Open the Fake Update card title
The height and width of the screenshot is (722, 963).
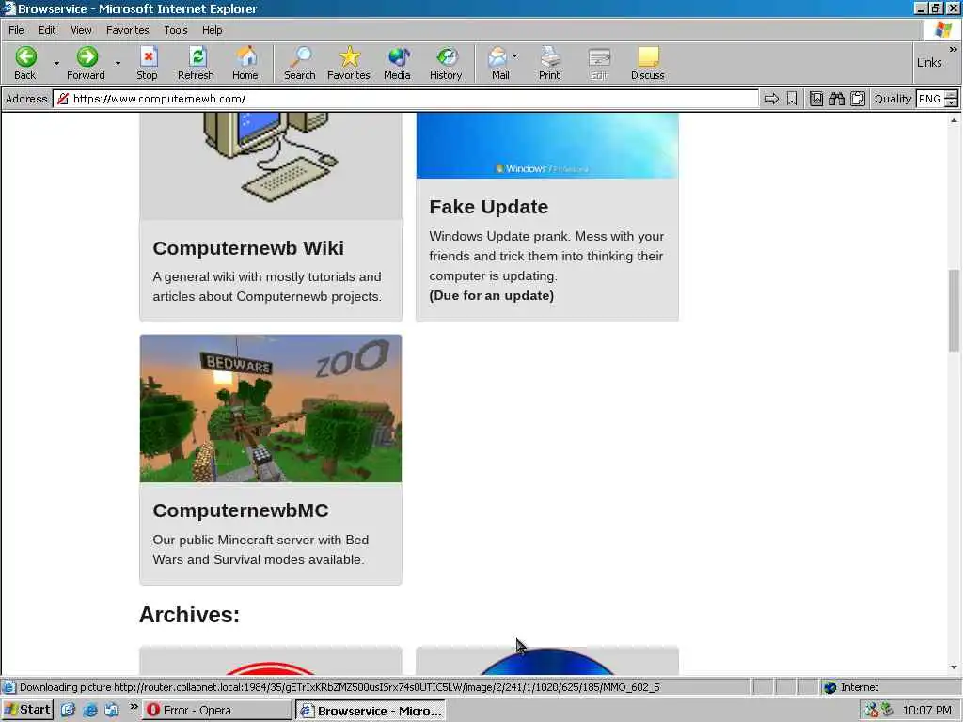point(488,207)
